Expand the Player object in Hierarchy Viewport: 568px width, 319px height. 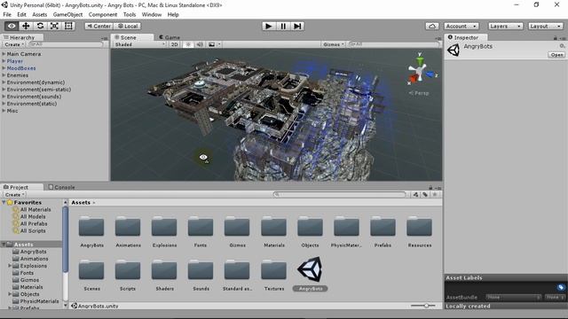point(4,61)
